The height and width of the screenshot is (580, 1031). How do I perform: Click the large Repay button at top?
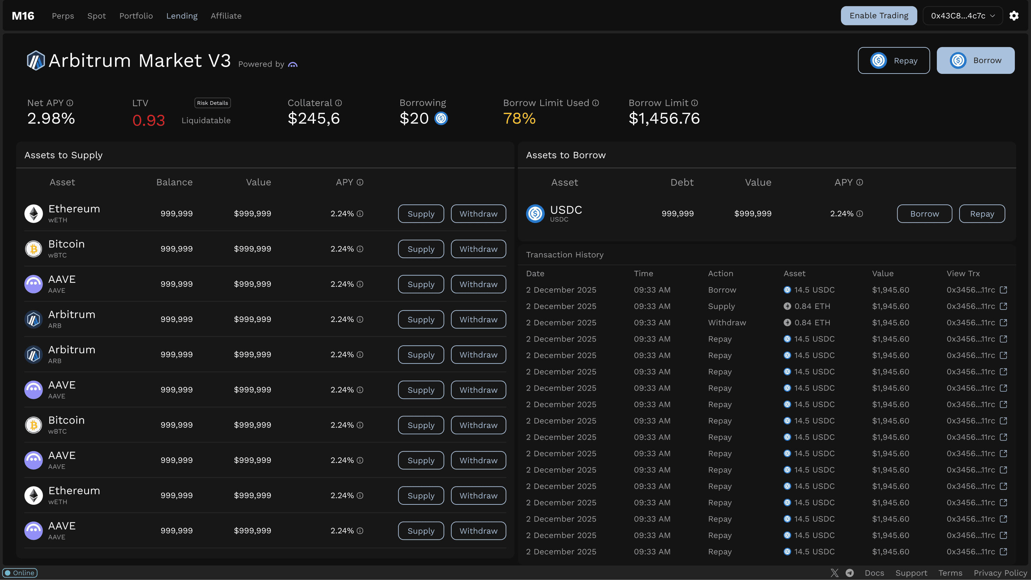point(894,60)
